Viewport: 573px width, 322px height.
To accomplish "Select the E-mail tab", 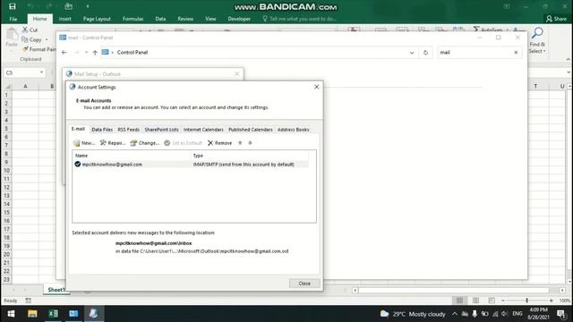I will [78, 129].
